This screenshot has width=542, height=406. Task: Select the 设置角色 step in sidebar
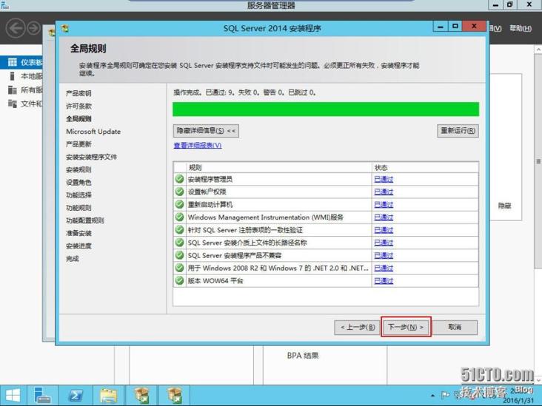[78, 182]
